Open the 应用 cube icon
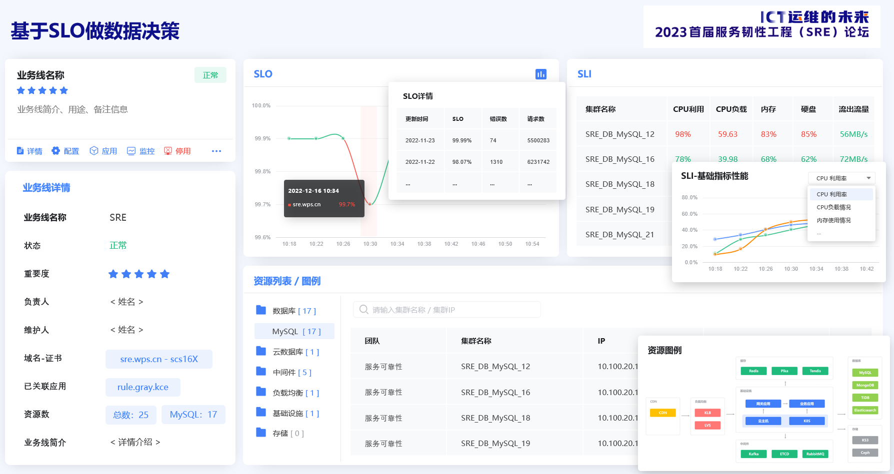The width and height of the screenshot is (894, 474). coord(93,151)
